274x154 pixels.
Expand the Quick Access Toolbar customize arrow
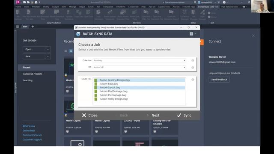pos(39,2)
